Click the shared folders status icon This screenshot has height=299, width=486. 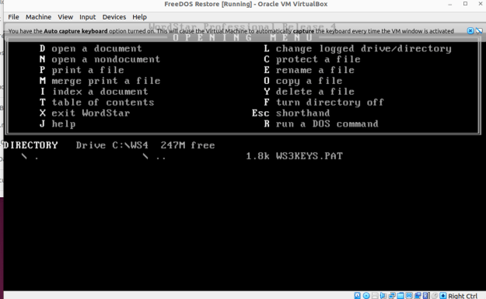400,296
